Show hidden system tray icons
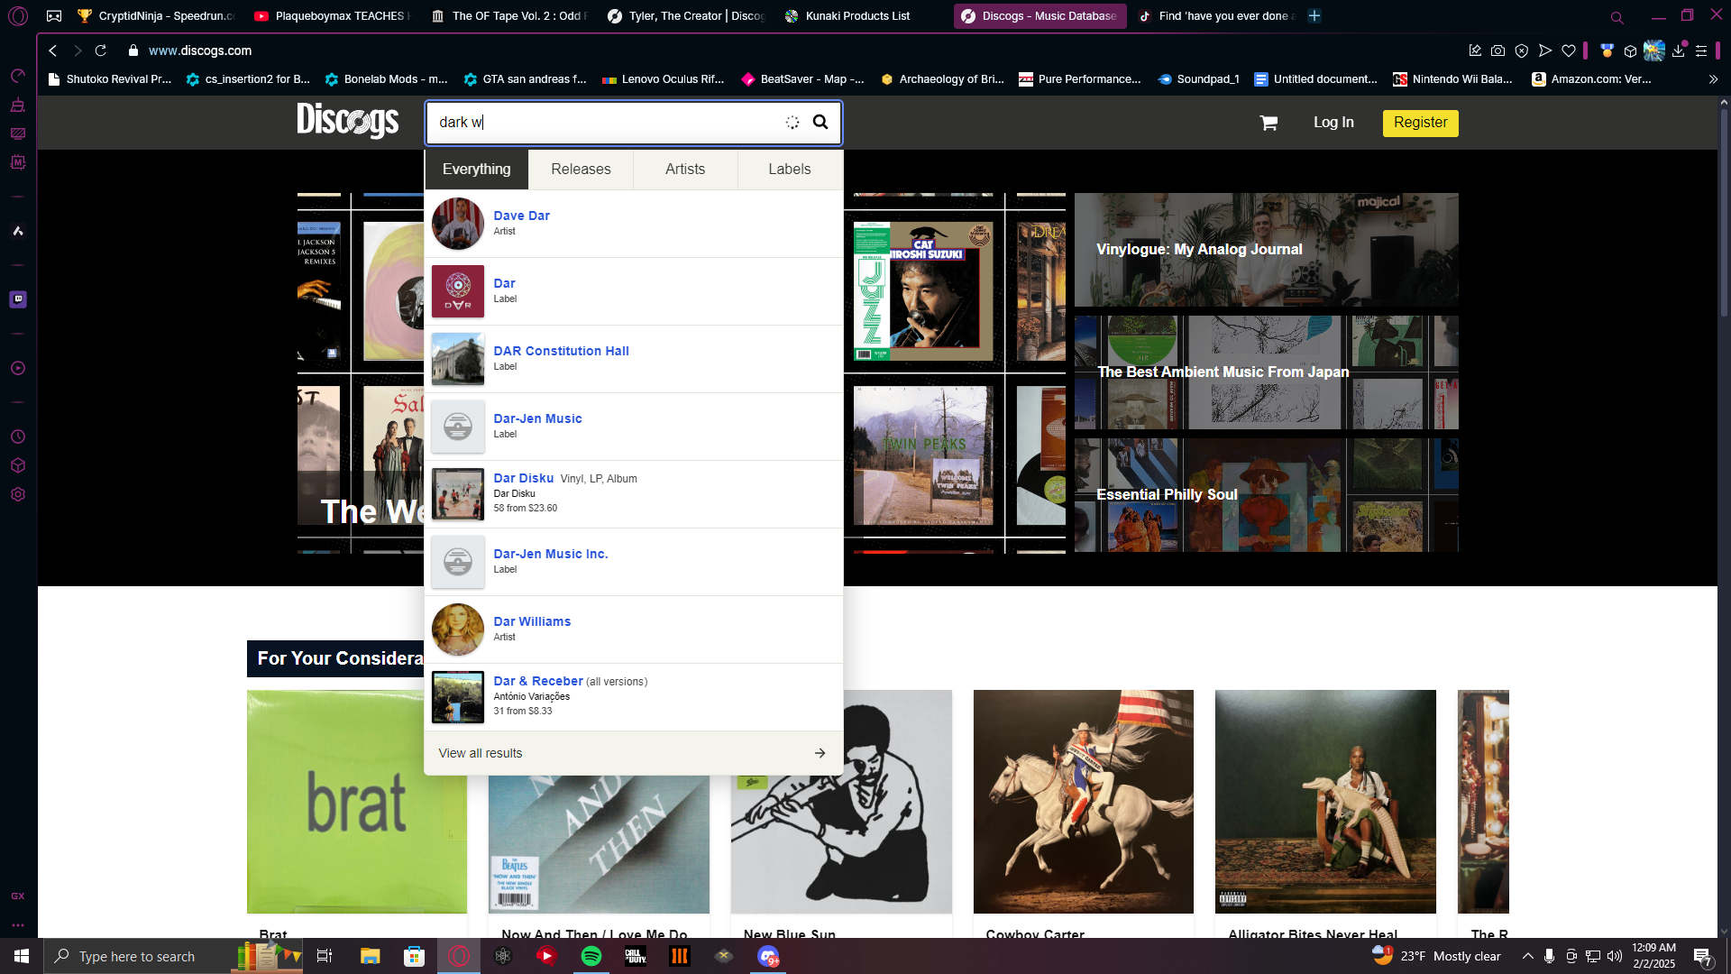1731x974 pixels. point(1527,956)
